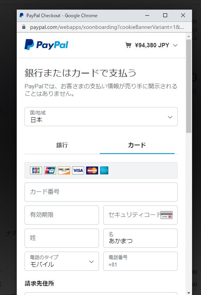Click the shopping cart icon

pos(128,45)
